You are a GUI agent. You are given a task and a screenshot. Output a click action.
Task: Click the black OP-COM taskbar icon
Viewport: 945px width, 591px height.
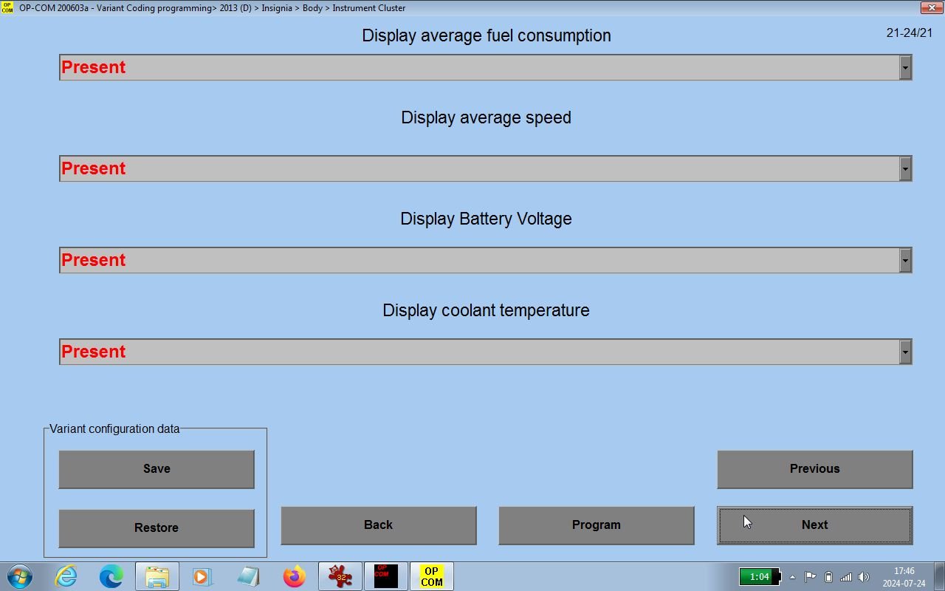click(x=385, y=576)
